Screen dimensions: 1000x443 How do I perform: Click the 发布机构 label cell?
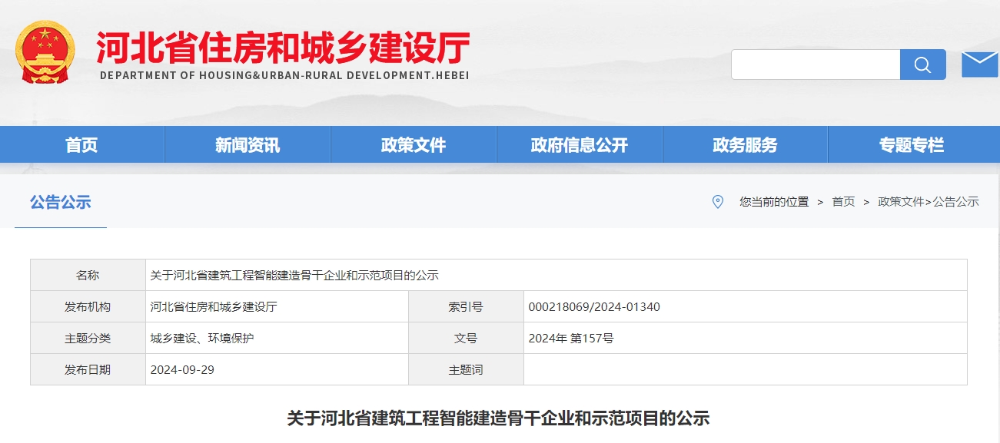point(88,306)
